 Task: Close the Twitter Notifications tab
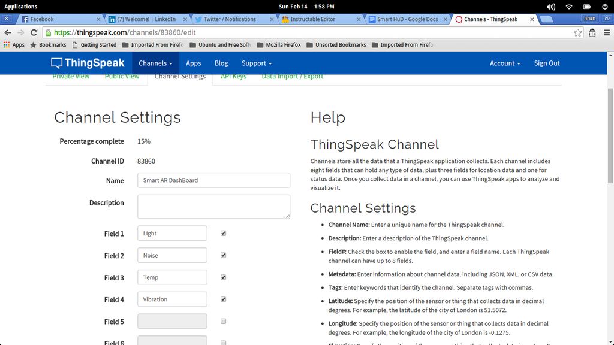pyautogui.click(x=272, y=19)
